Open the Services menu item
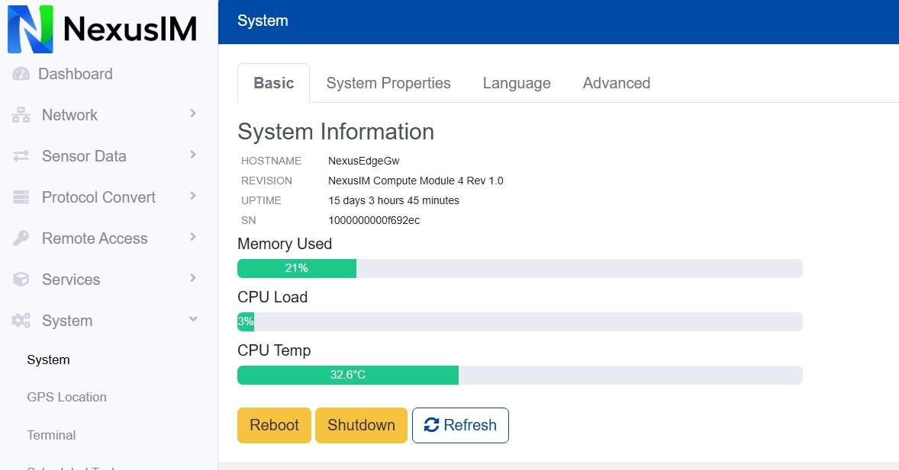This screenshot has width=899, height=470. click(71, 280)
